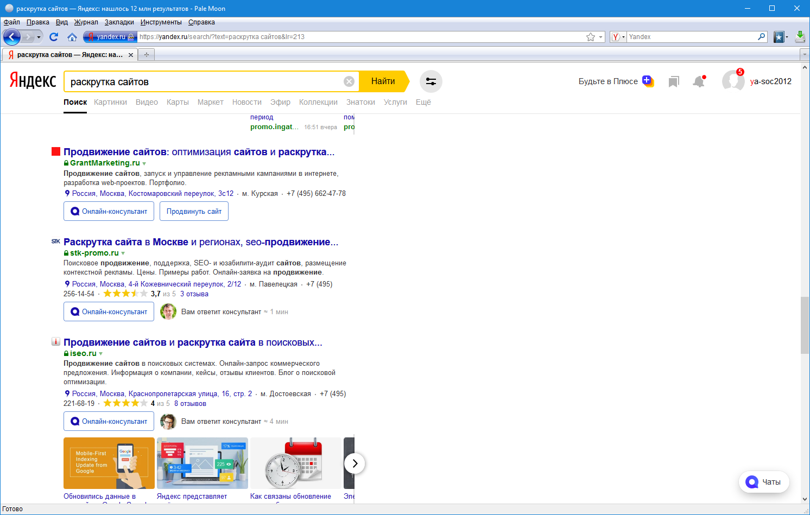The height and width of the screenshot is (515, 810).
Task: Clear the search query with X icon
Action: pos(349,81)
